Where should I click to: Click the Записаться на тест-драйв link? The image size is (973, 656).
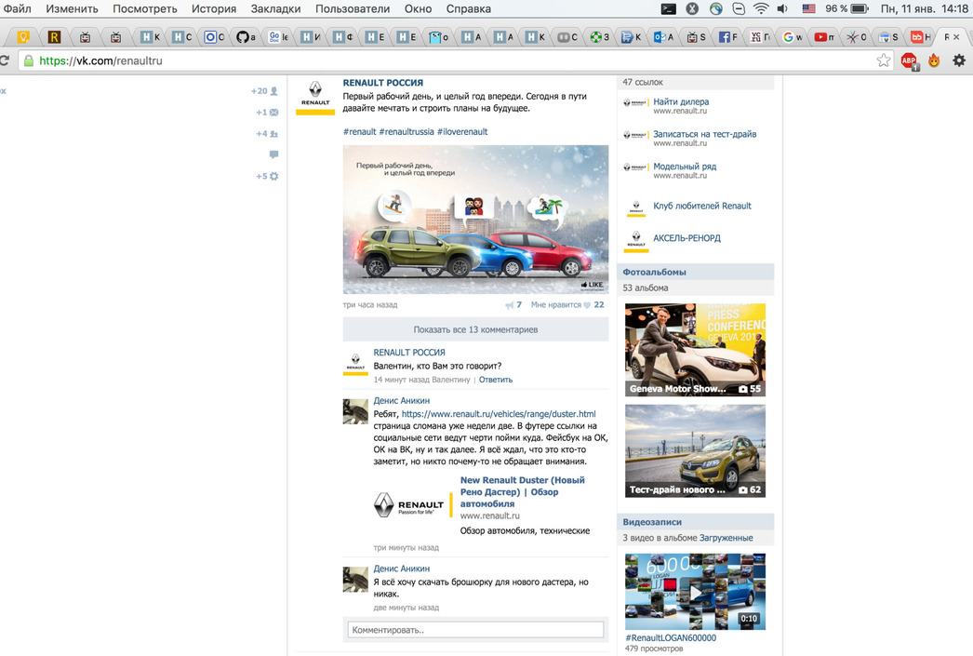click(704, 134)
